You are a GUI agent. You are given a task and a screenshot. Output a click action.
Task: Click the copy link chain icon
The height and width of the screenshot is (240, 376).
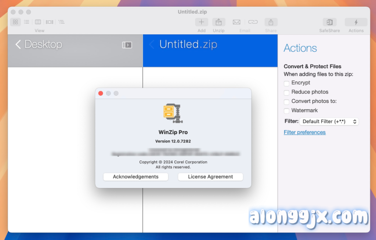(x=253, y=22)
